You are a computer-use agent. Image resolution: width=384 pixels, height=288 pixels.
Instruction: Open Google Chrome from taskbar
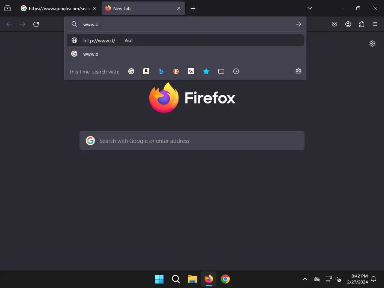pyautogui.click(x=225, y=279)
